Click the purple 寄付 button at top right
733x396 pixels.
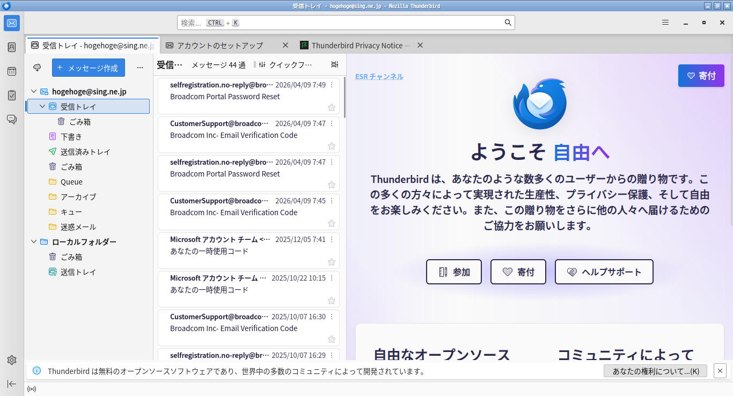701,76
